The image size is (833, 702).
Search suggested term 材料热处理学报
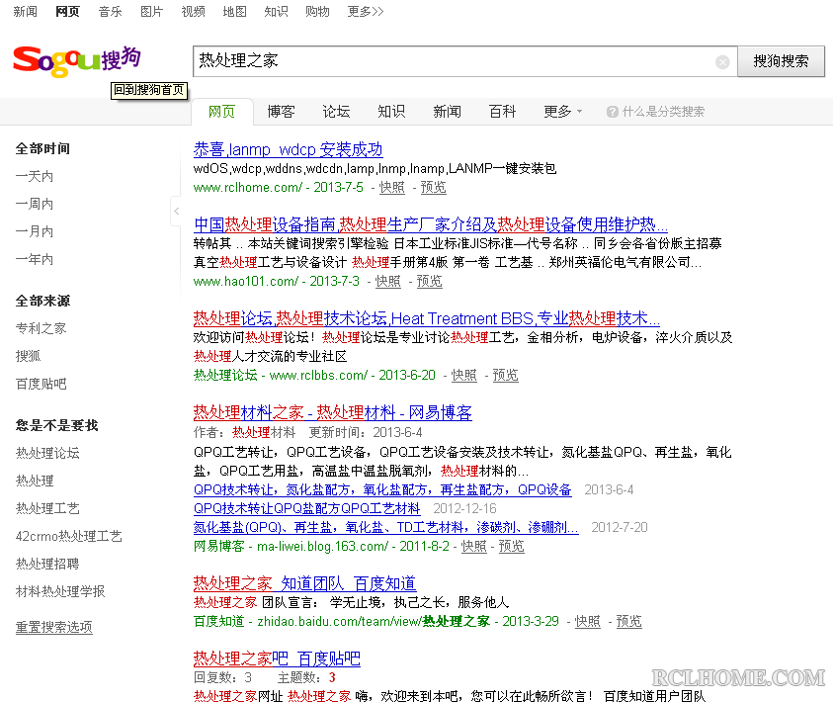[x=60, y=591]
